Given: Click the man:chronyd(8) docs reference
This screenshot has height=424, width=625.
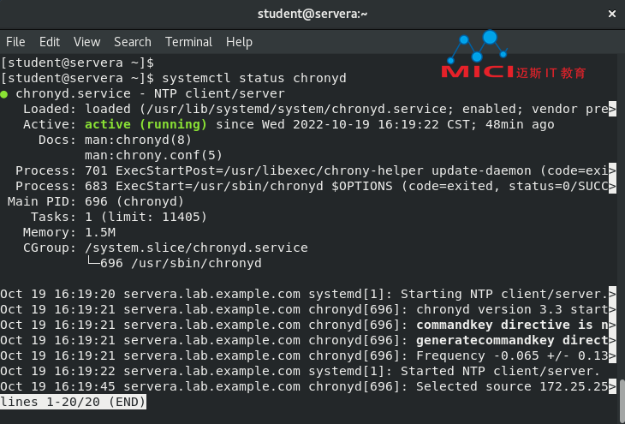Looking at the screenshot, I should click(x=138, y=140).
